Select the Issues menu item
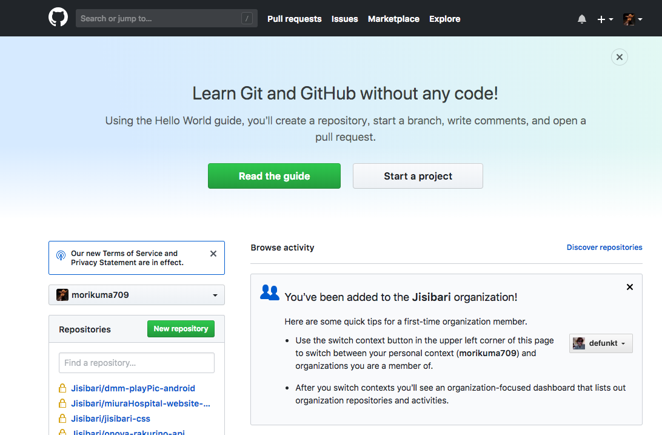The width and height of the screenshot is (662, 435). coord(344,19)
